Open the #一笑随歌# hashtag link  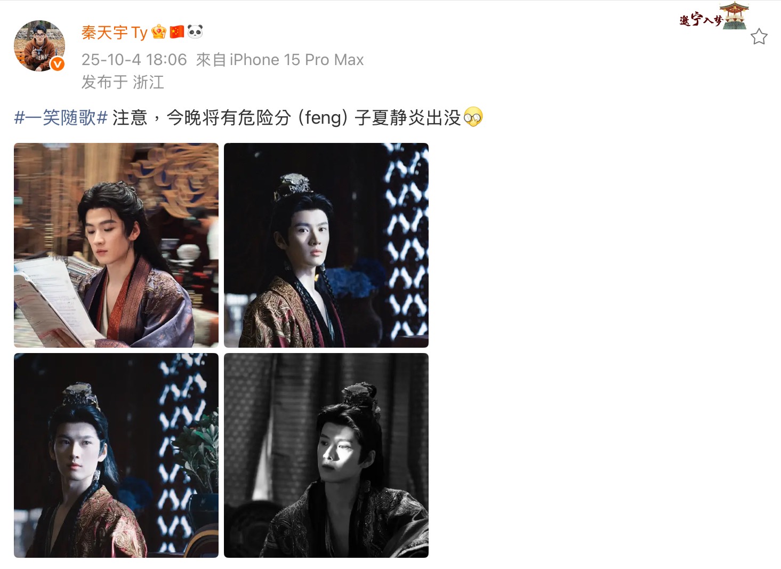[x=61, y=117]
